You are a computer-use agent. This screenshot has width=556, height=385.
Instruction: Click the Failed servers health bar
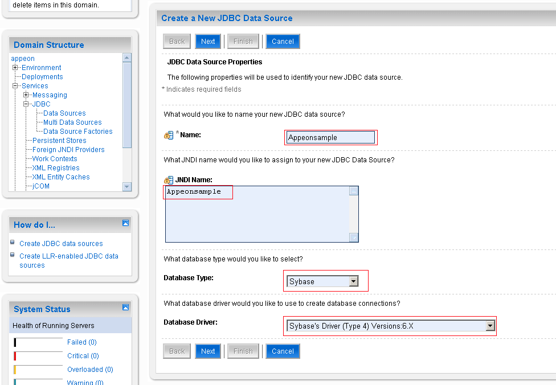[38, 342]
